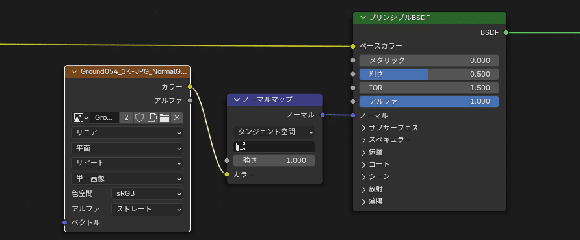Click the ノーマル output socket of normal map
Viewport: 580px width, 240px height.
click(323, 115)
